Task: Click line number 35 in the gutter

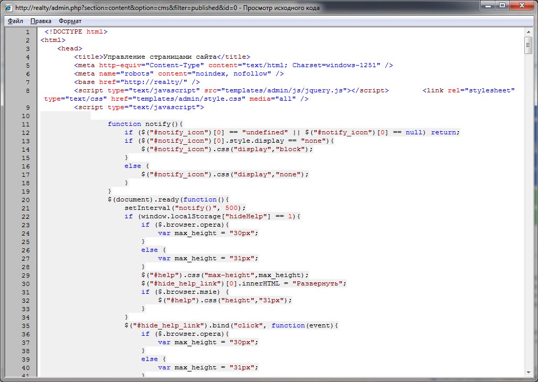Action: [x=26, y=326]
